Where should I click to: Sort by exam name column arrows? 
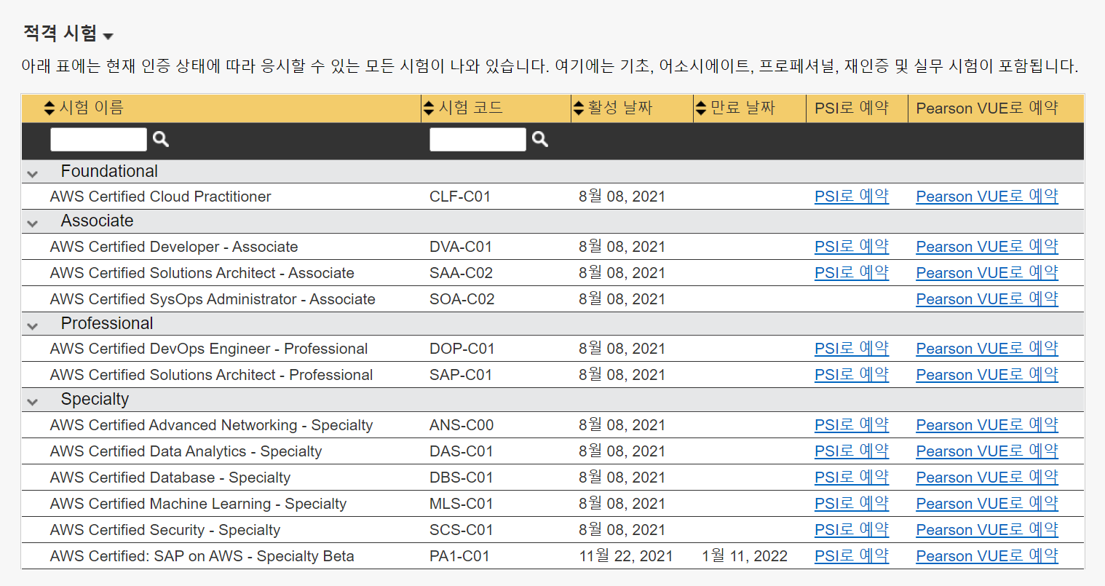click(49, 108)
